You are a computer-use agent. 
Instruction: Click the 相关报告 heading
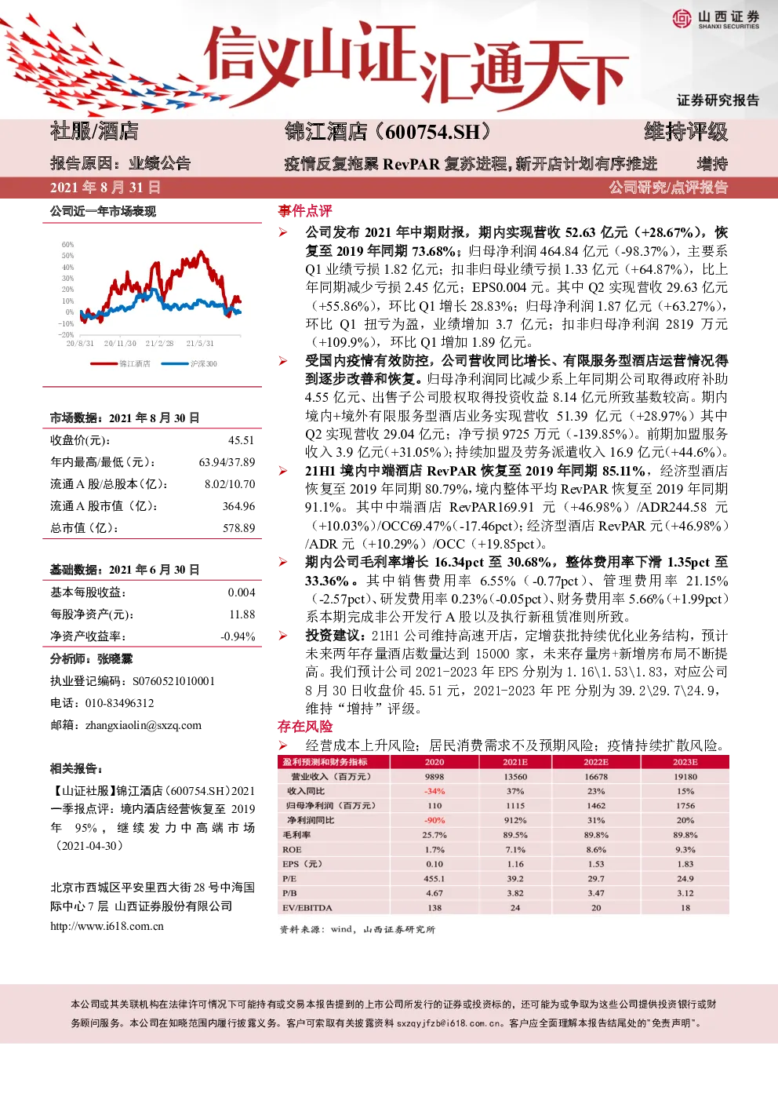(x=76, y=768)
